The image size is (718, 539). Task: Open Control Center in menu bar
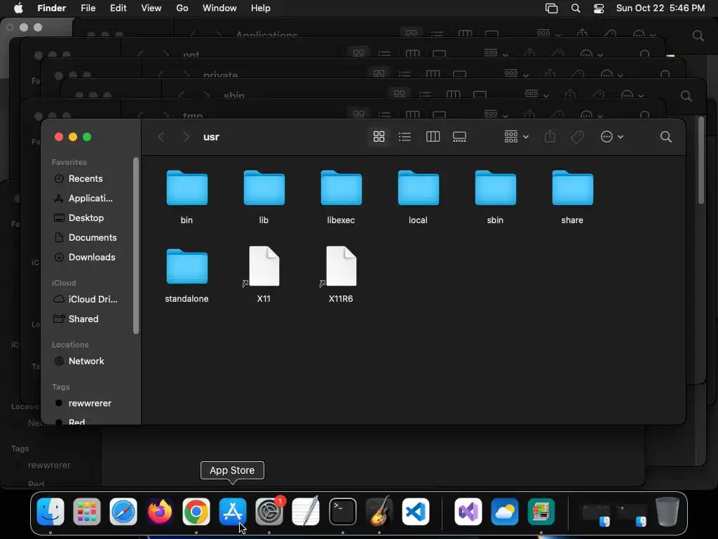coord(599,8)
